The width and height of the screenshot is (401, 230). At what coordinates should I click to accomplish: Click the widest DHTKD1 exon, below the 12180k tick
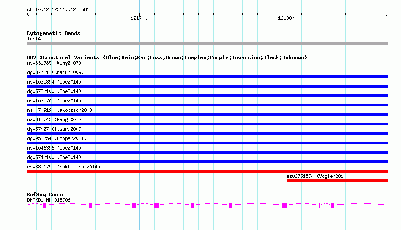284,205
